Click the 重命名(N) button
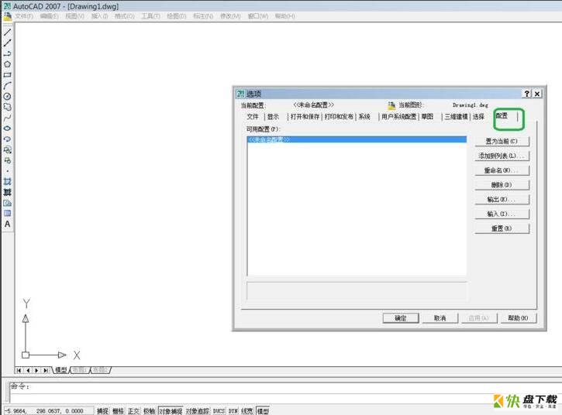562x415 pixels. coord(502,170)
